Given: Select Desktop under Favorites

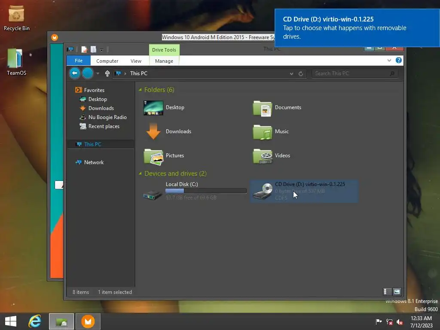Looking at the screenshot, I should coord(98,99).
